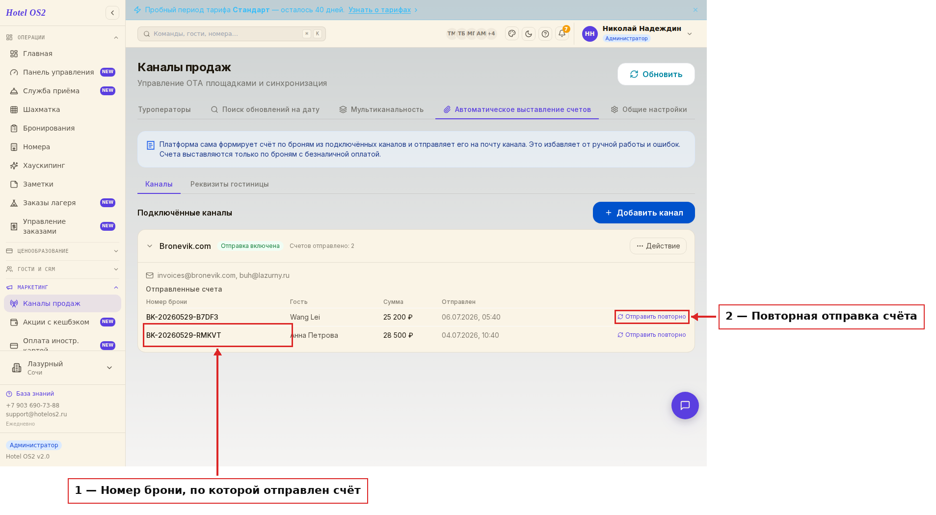Click the ТМ user avatar
Viewport: 936px width, 515px height.
tap(451, 34)
